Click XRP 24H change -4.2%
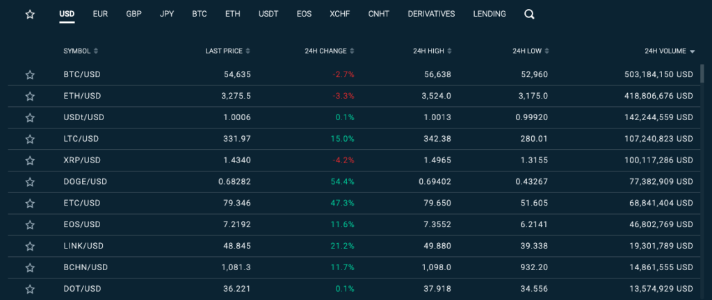Image resolution: width=712 pixels, height=300 pixels. [x=343, y=160]
